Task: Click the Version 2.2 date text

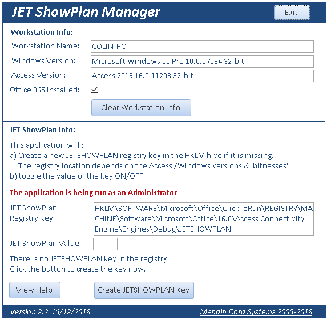Action: (x=50, y=312)
